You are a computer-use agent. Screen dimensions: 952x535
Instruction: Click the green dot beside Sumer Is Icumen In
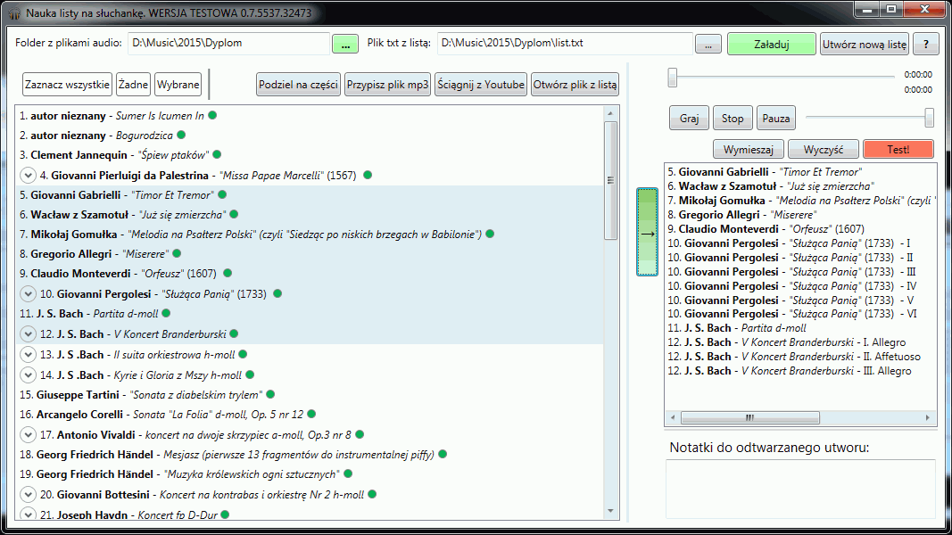point(212,115)
